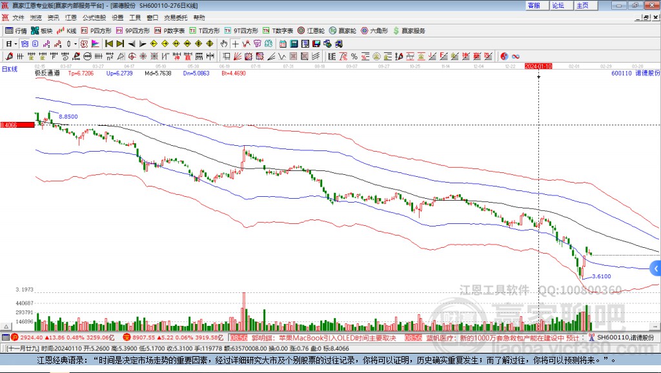The height and width of the screenshot is (373, 661).
Task: Open the T四方形 time square
Action: point(205,30)
